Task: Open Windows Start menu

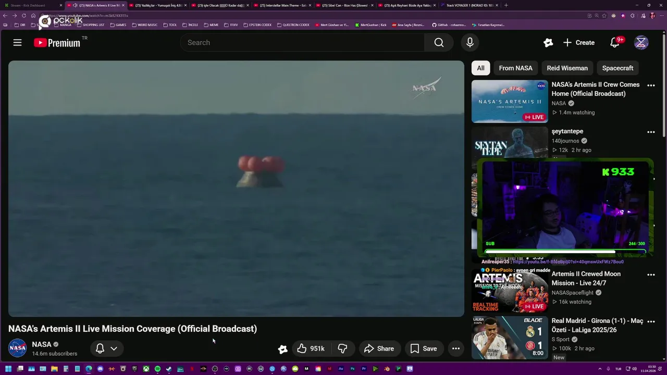Action: pyautogui.click(x=8, y=369)
